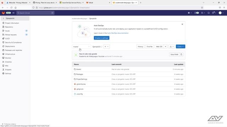
Task: Click Assets row last commit message
Action: pyautogui.click(x=120, y=69)
